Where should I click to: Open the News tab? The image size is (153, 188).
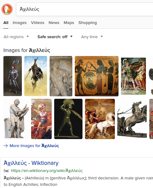54,23
